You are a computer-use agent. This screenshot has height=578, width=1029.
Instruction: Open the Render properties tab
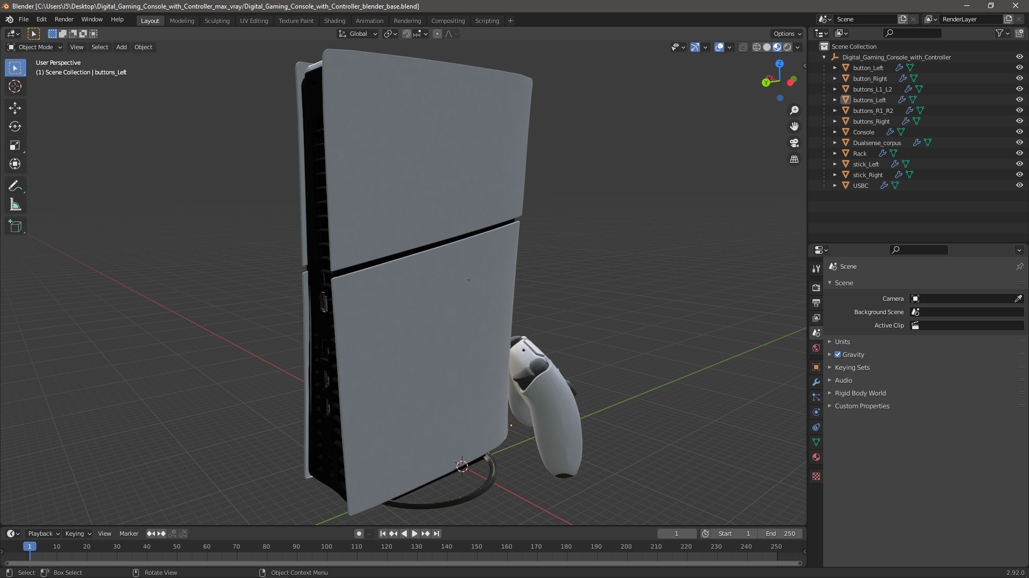coord(816,288)
